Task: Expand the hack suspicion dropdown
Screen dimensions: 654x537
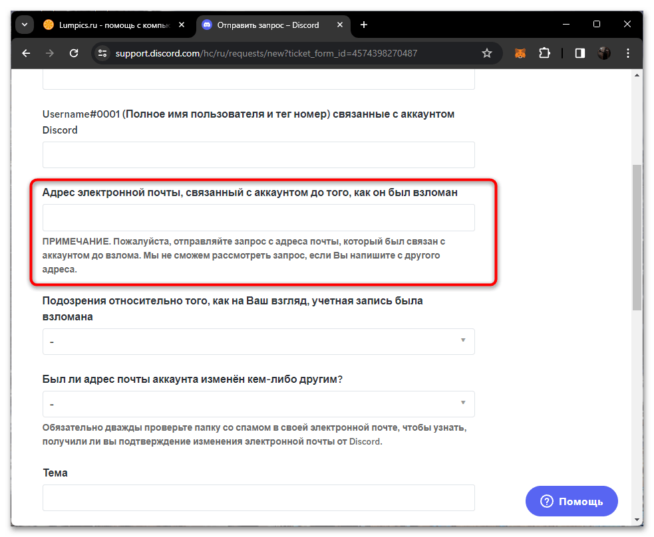Action: click(x=259, y=342)
